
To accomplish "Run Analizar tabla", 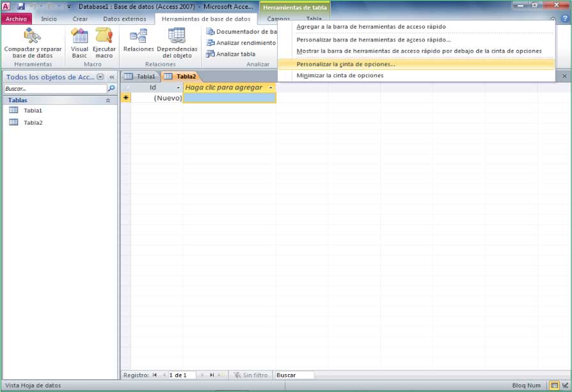I will pyautogui.click(x=230, y=54).
